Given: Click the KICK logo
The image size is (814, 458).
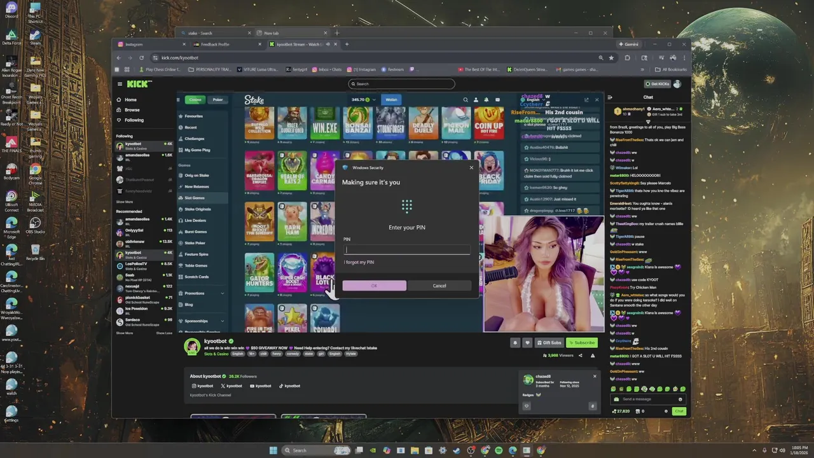Looking at the screenshot, I should pyautogui.click(x=139, y=83).
